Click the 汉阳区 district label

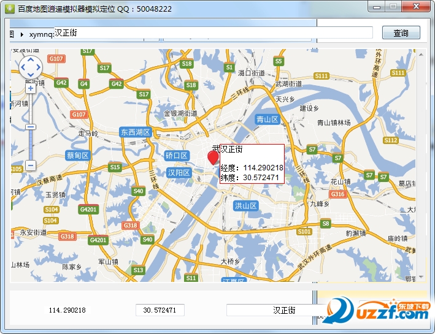pos(179,173)
